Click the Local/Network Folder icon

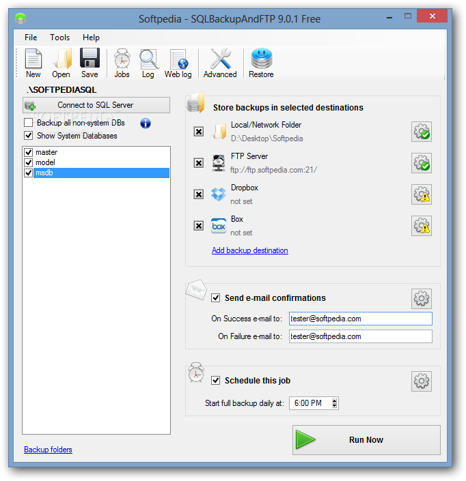pyautogui.click(x=219, y=132)
